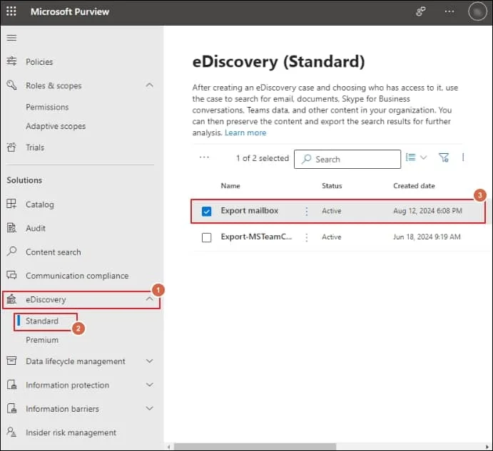This screenshot has height=451, width=493.
Task: Sort by the Created date column header
Action: 414,186
